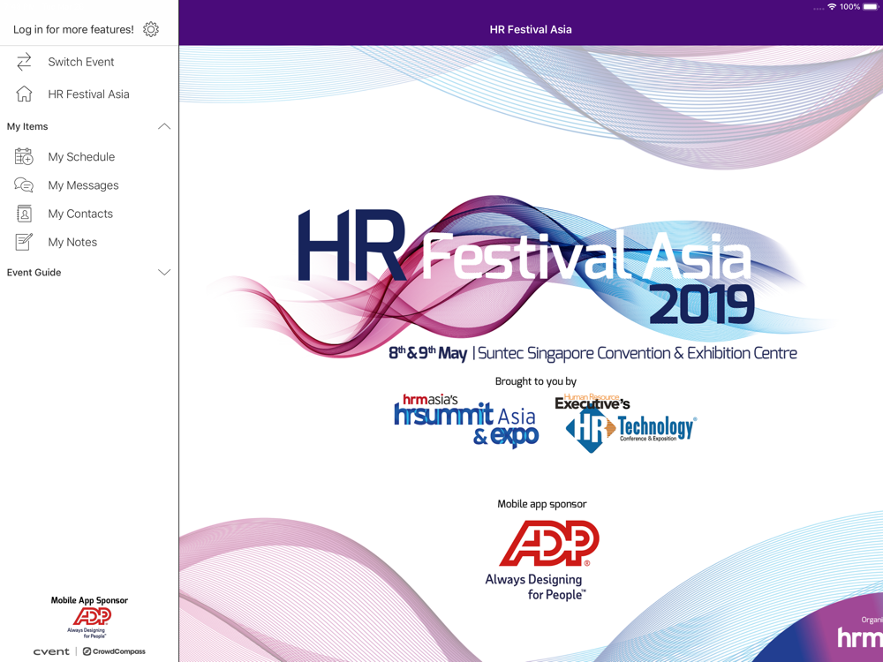This screenshot has width=883, height=662.
Task: Go to HR Festival Asia home item
Action: [89, 94]
